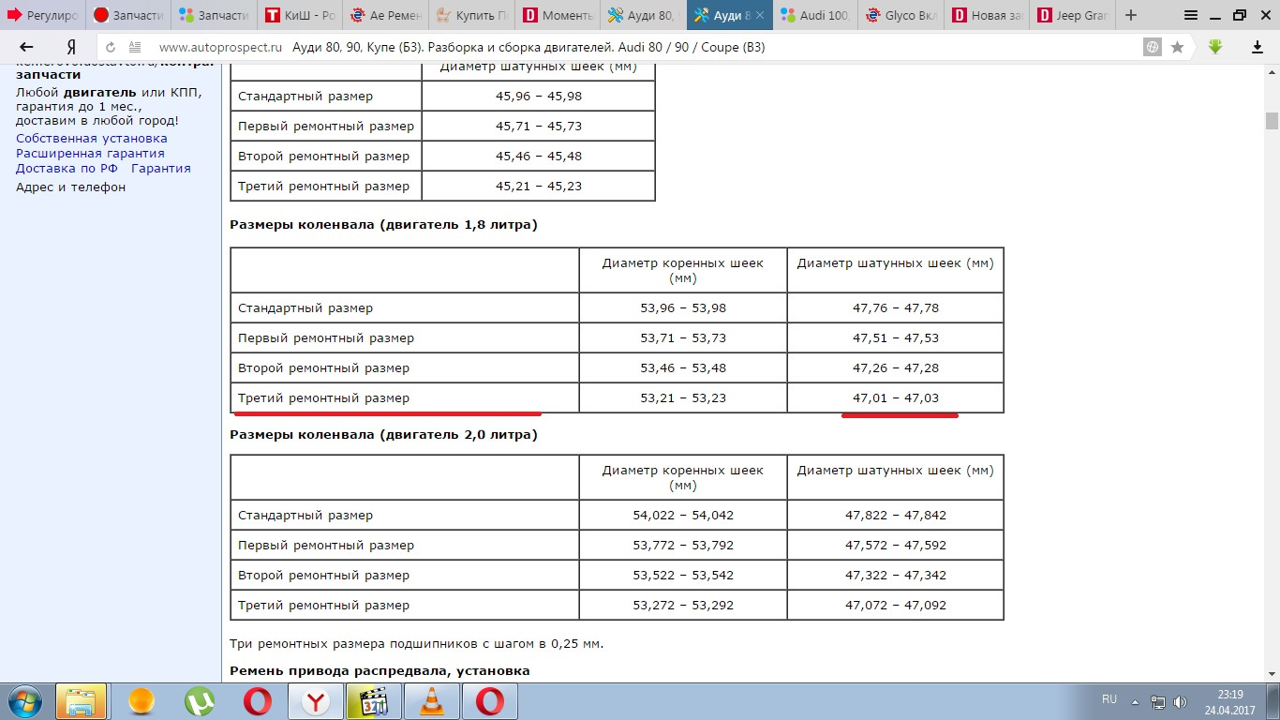
Task: Select cell 47,572 – 47,592
Action: 895,545
